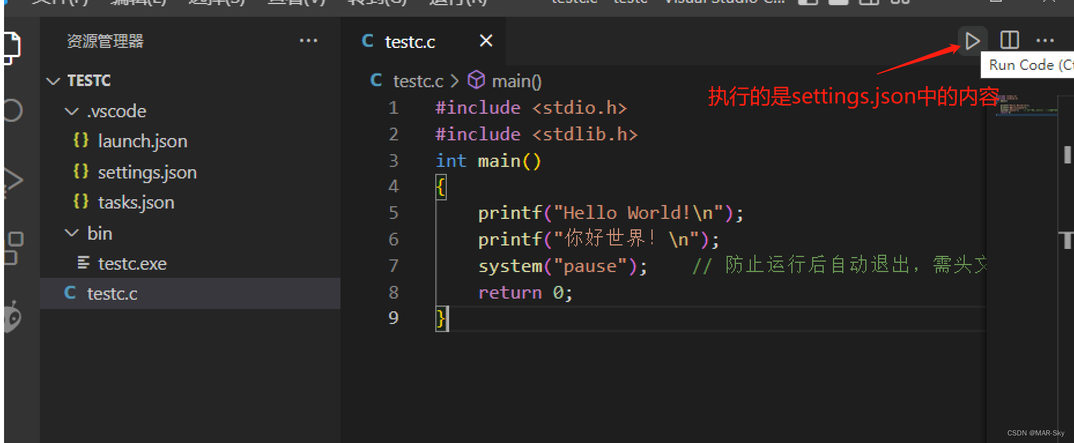Click the file icon beside testc.exe
The width and height of the screenshot is (1074, 443).
tap(83, 263)
